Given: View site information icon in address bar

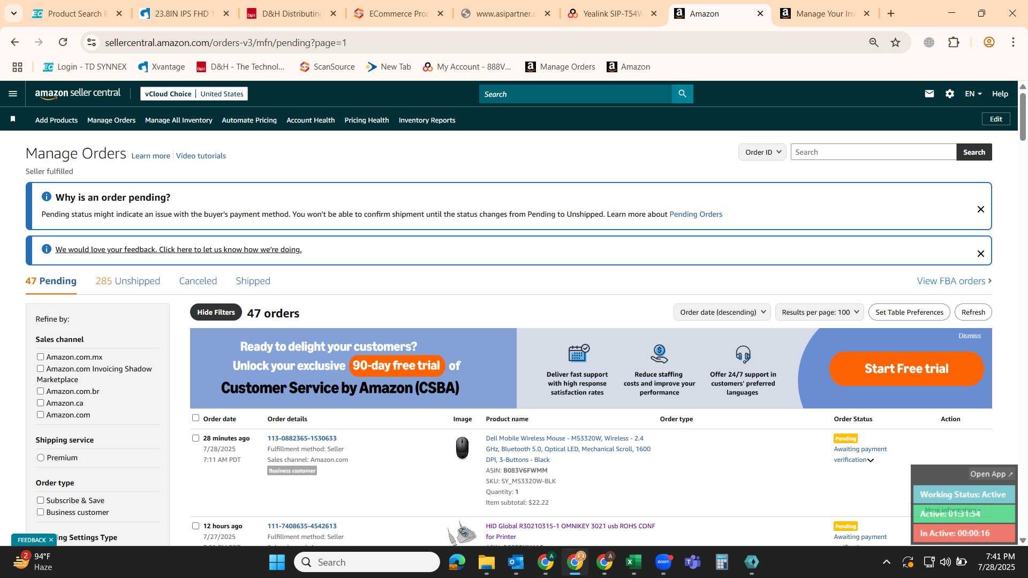Looking at the screenshot, I should 92,42.
